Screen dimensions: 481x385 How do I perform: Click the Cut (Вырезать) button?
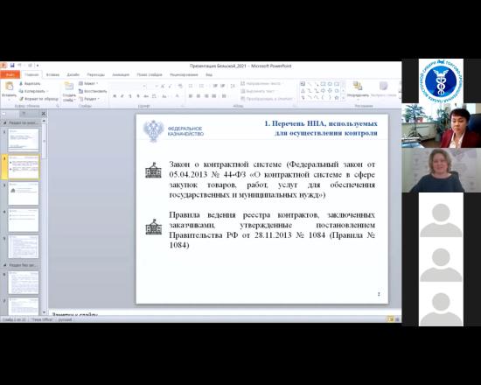point(30,83)
